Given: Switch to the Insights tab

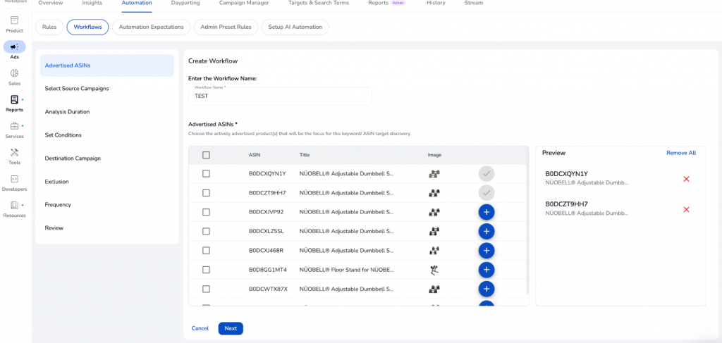Looking at the screenshot, I should (92, 3).
